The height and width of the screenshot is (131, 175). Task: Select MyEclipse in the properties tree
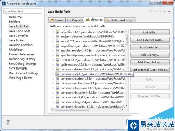point(16,50)
